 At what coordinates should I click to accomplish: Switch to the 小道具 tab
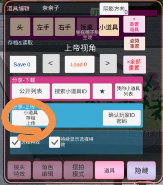tap(109, 27)
